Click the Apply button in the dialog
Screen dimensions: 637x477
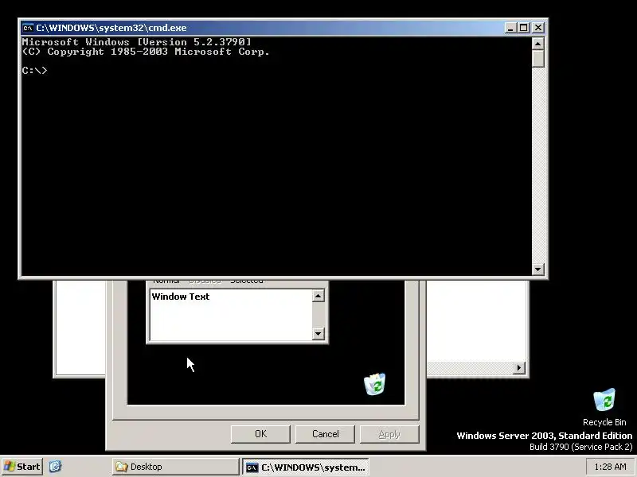(x=389, y=434)
